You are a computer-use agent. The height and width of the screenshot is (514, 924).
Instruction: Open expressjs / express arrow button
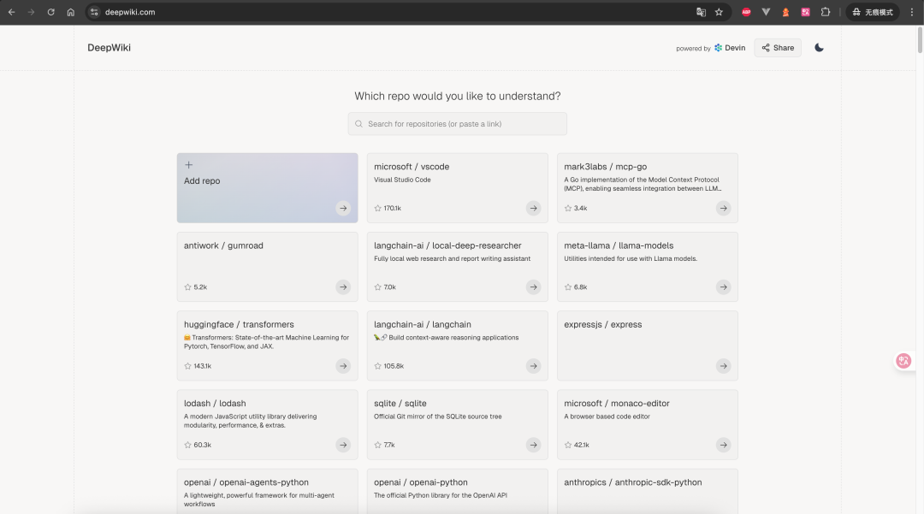coord(723,366)
